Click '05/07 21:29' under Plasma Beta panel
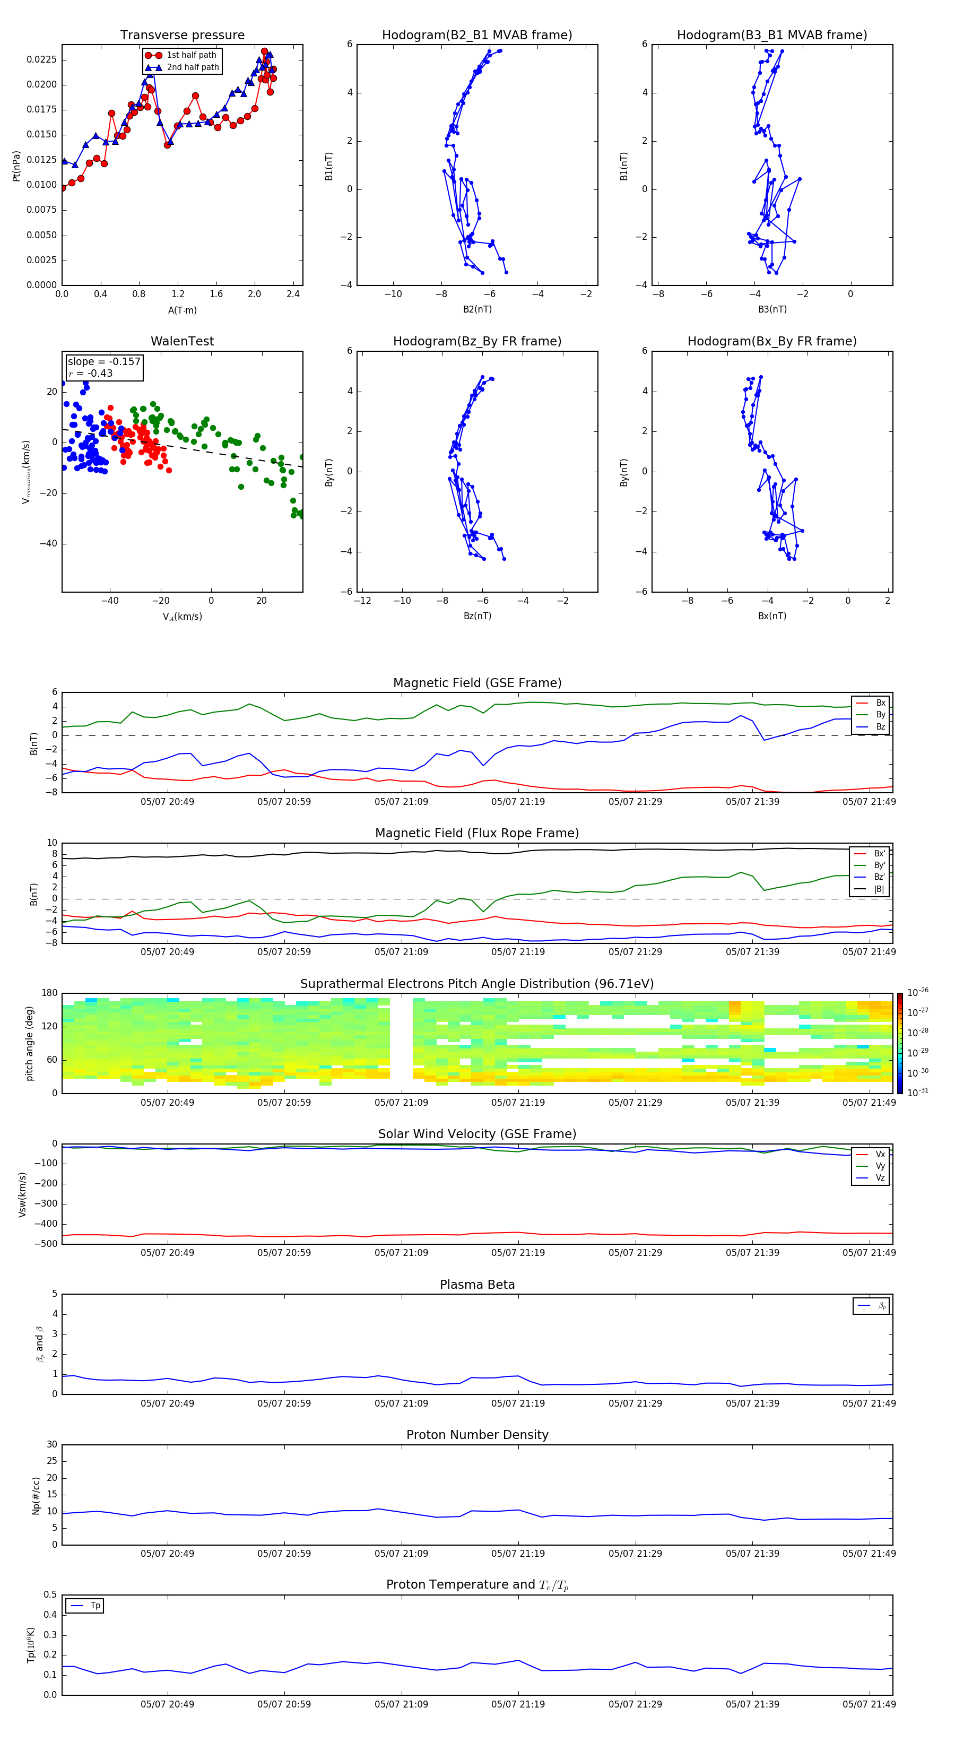 pos(635,1403)
